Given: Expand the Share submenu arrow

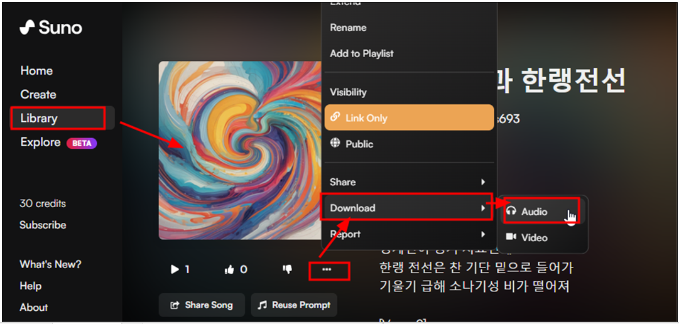Looking at the screenshot, I should pos(483,182).
